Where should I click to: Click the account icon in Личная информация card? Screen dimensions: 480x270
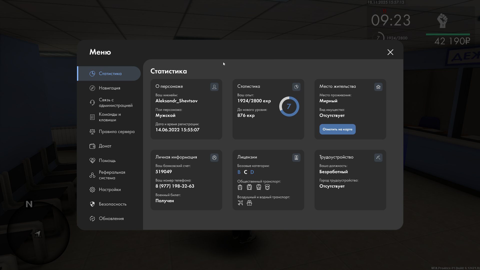pyautogui.click(x=214, y=157)
